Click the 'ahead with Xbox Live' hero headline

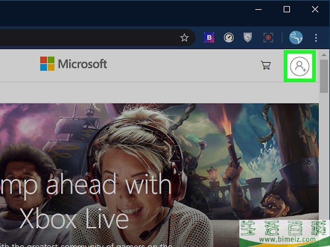pos(86,202)
